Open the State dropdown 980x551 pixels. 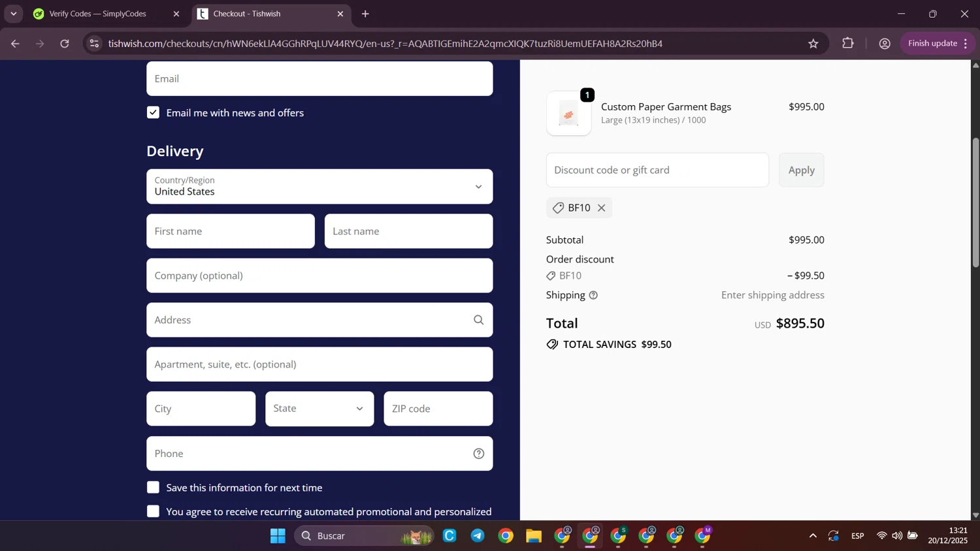pos(319,409)
